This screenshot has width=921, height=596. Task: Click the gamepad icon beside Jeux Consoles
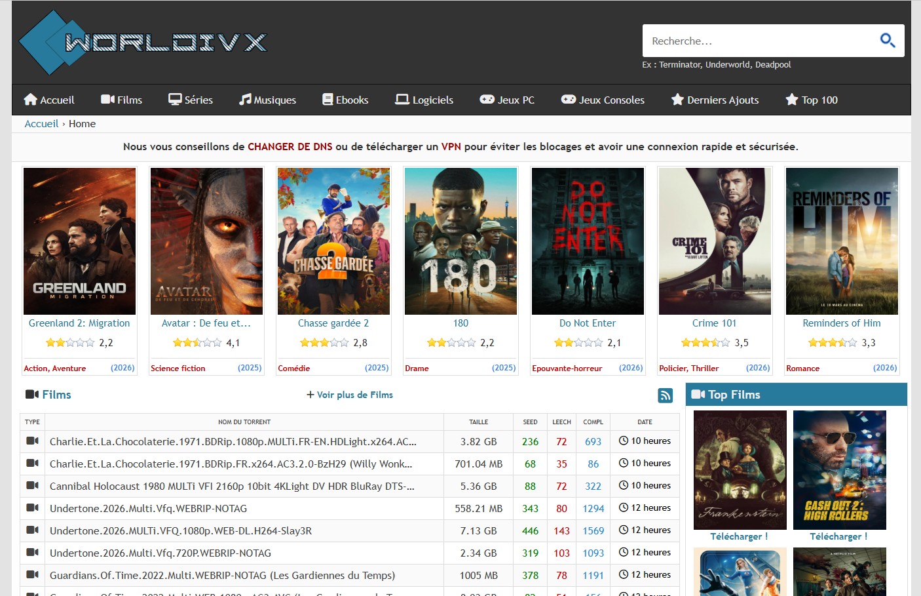pyautogui.click(x=569, y=100)
